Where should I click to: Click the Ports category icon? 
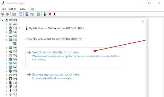point(11,71)
